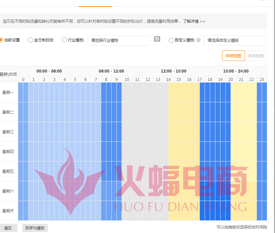The image size is (275, 233).
Task: Click hour 14 column header
Action: click(x=169, y=80)
